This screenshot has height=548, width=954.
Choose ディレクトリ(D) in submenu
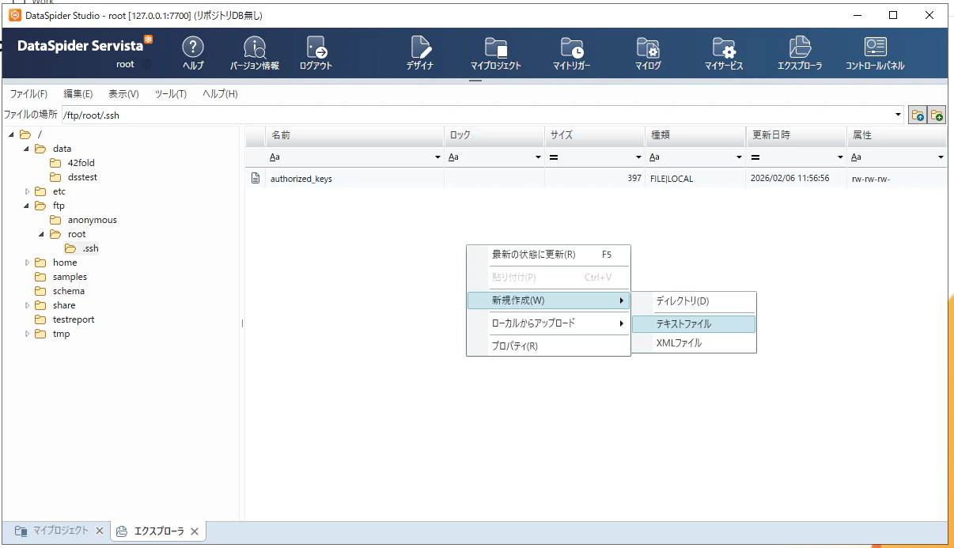click(x=694, y=301)
